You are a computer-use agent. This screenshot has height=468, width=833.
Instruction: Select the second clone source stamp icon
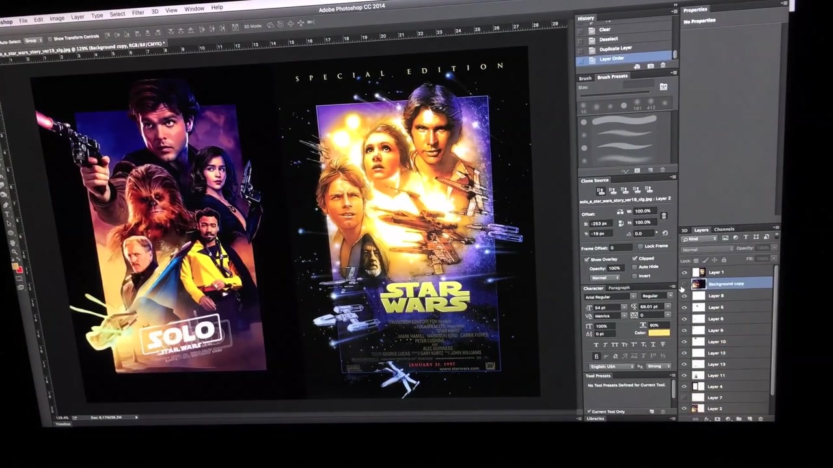point(613,191)
